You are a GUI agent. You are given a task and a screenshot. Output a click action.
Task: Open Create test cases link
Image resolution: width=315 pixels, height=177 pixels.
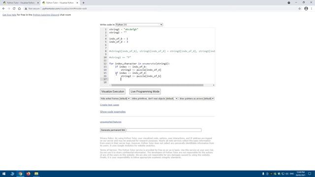click(x=109, y=105)
